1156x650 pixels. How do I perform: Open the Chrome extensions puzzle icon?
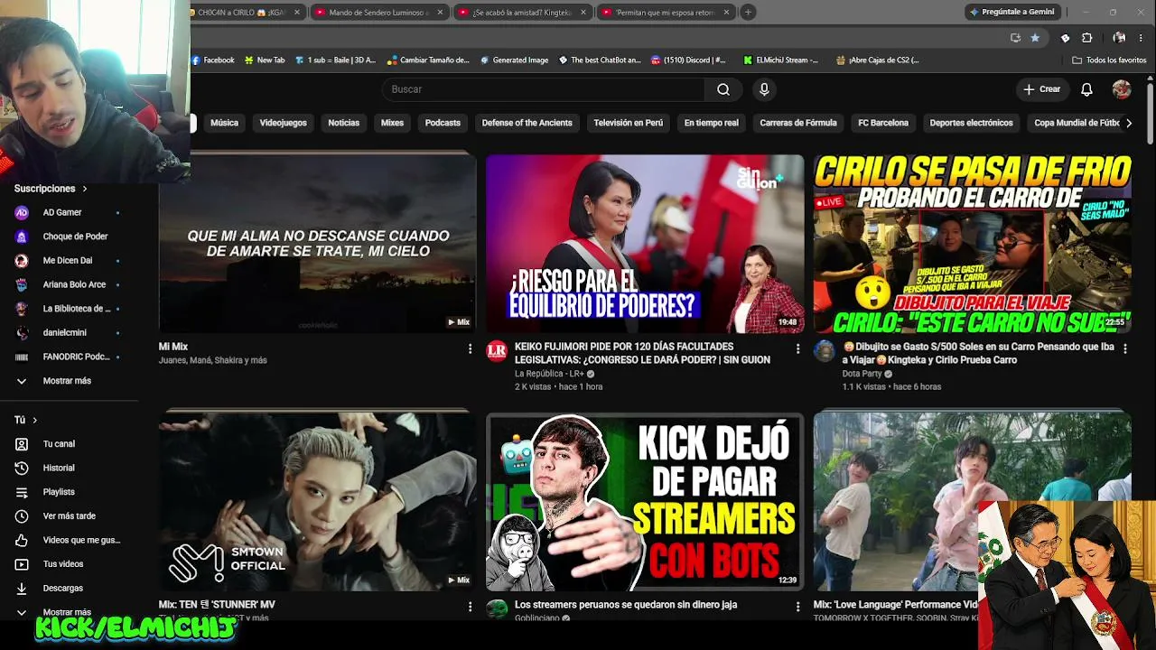[1086, 38]
